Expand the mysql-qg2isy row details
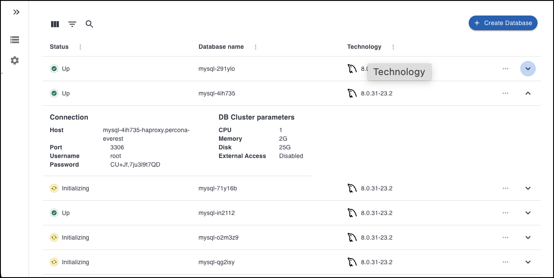The width and height of the screenshot is (554, 278). click(x=528, y=262)
